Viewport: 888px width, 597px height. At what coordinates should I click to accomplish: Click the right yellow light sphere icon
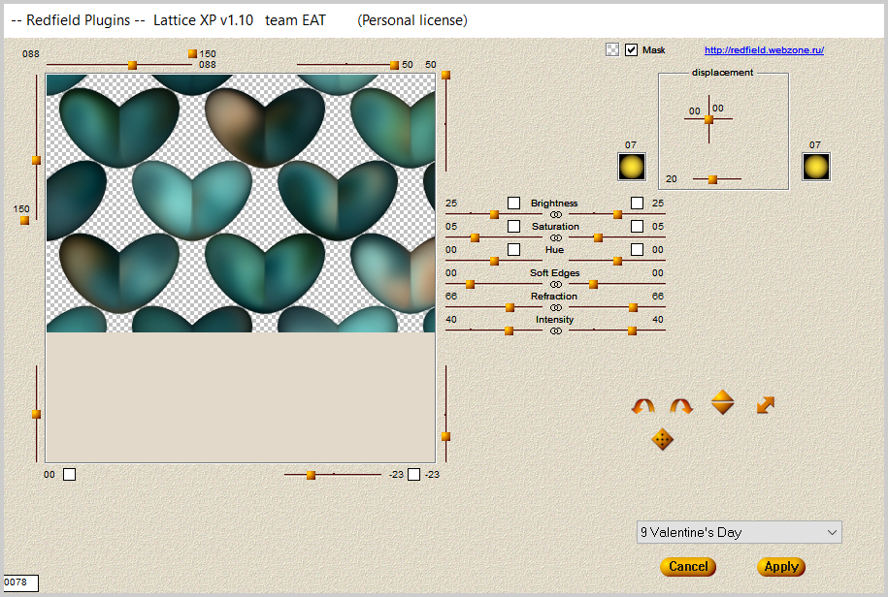pyautogui.click(x=816, y=167)
